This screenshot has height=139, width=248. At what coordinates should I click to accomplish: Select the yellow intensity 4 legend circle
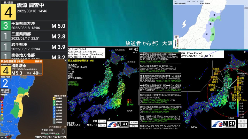(2, 115)
